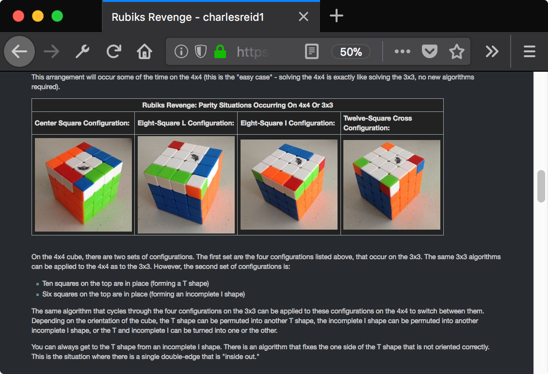The height and width of the screenshot is (374, 548).
Task: Close the Rubiks Revenge tab
Action: [x=304, y=16]
